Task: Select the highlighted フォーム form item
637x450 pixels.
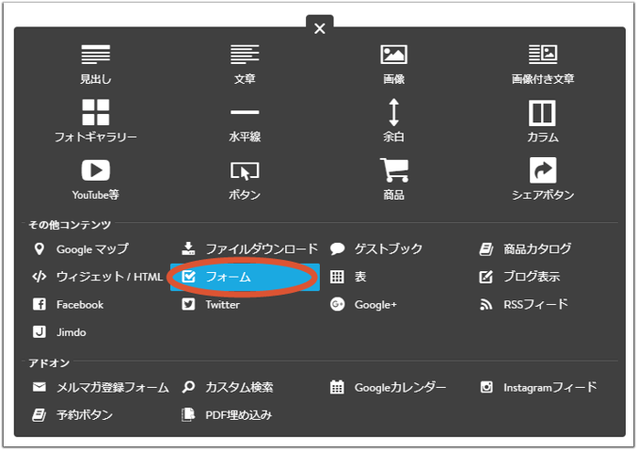Action: 245,277
